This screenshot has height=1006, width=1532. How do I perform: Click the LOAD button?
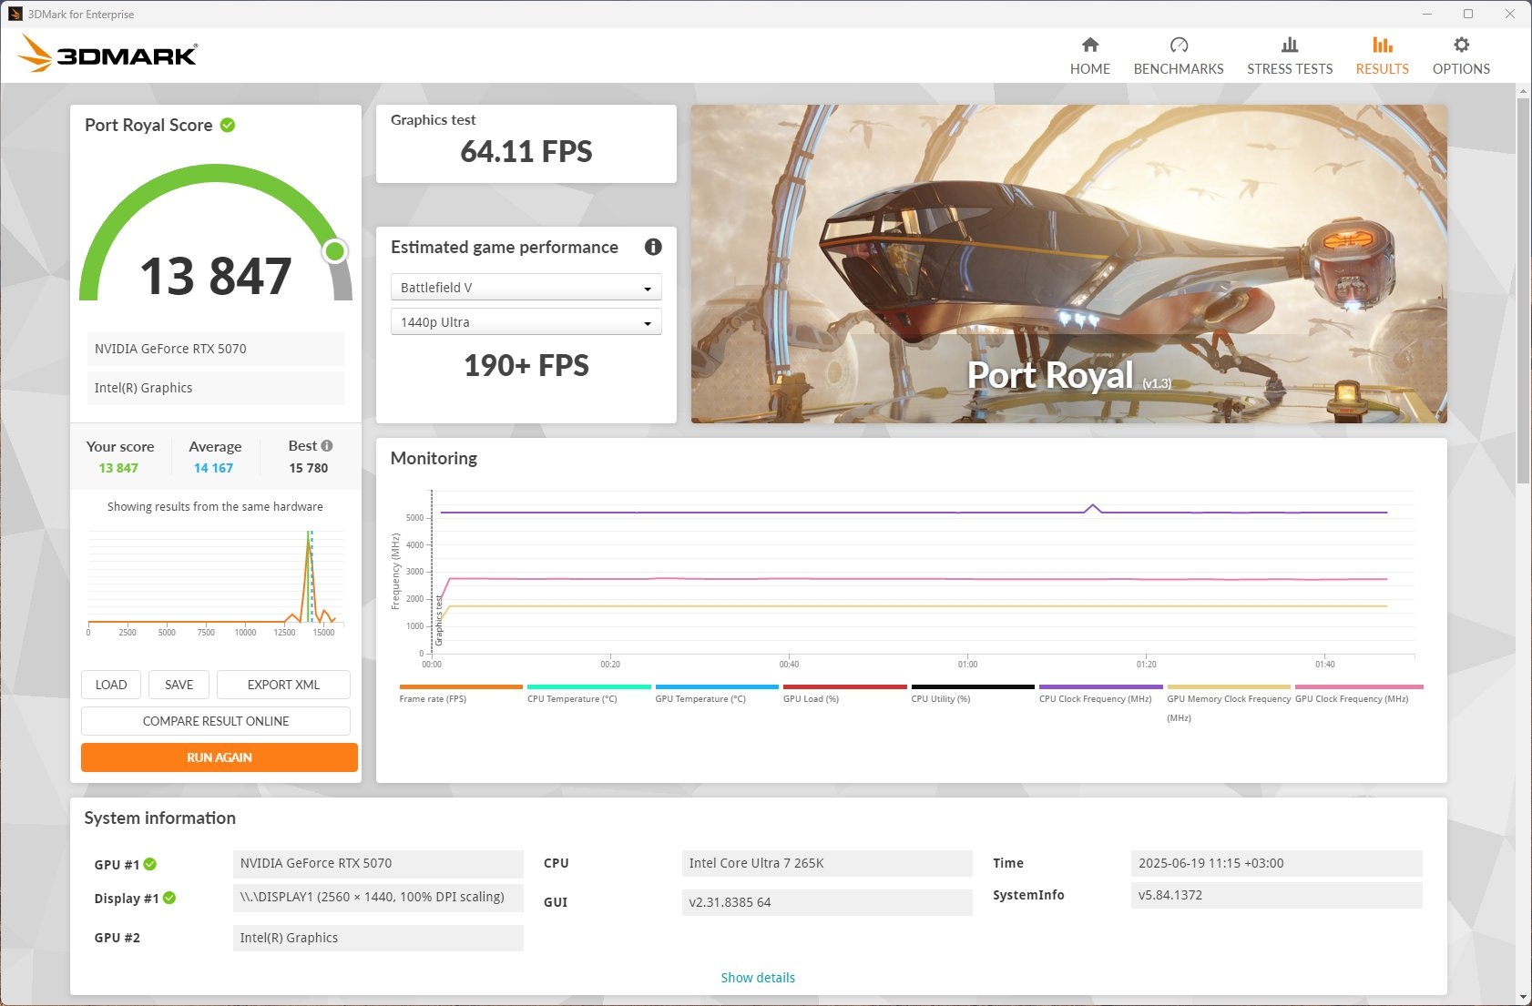point(111,685)
